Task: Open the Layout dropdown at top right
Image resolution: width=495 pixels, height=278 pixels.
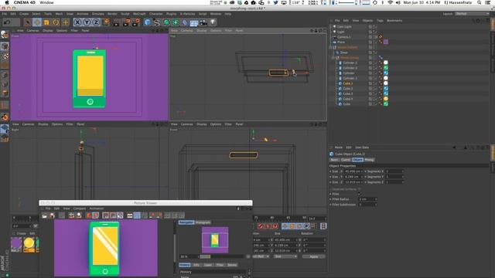Action: point(472,14)
